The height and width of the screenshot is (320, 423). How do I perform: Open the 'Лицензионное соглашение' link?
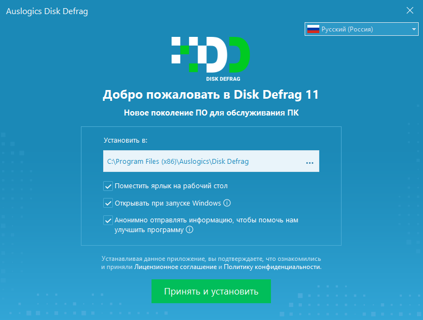pos(175,267)
